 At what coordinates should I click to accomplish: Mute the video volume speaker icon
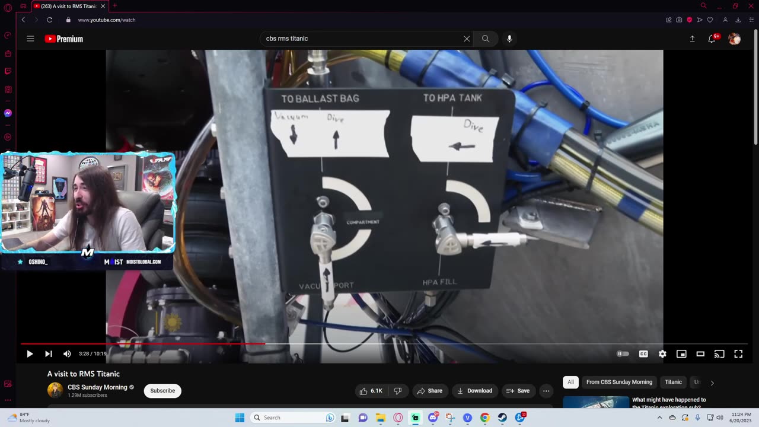tap(67, 354)
